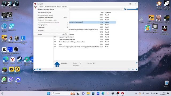This screenshot has height=96, width=171.
Task: Click the A button in status bar
Action: point(40,69)
